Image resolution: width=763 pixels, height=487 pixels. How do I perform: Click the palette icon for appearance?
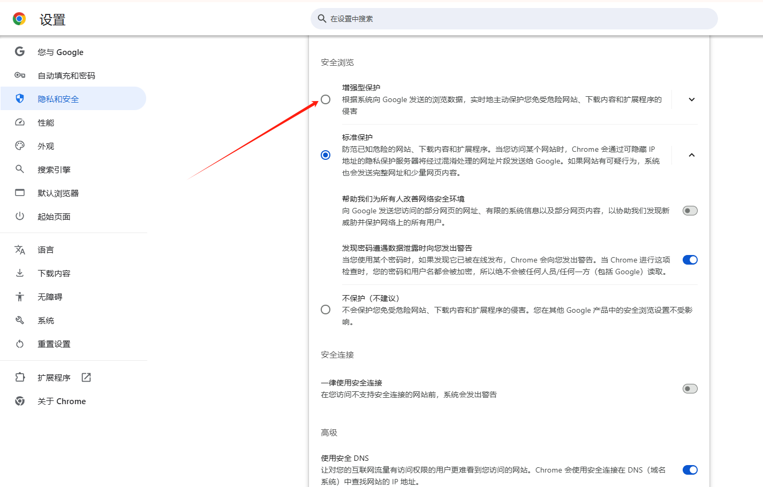click(x=20, y=145)
